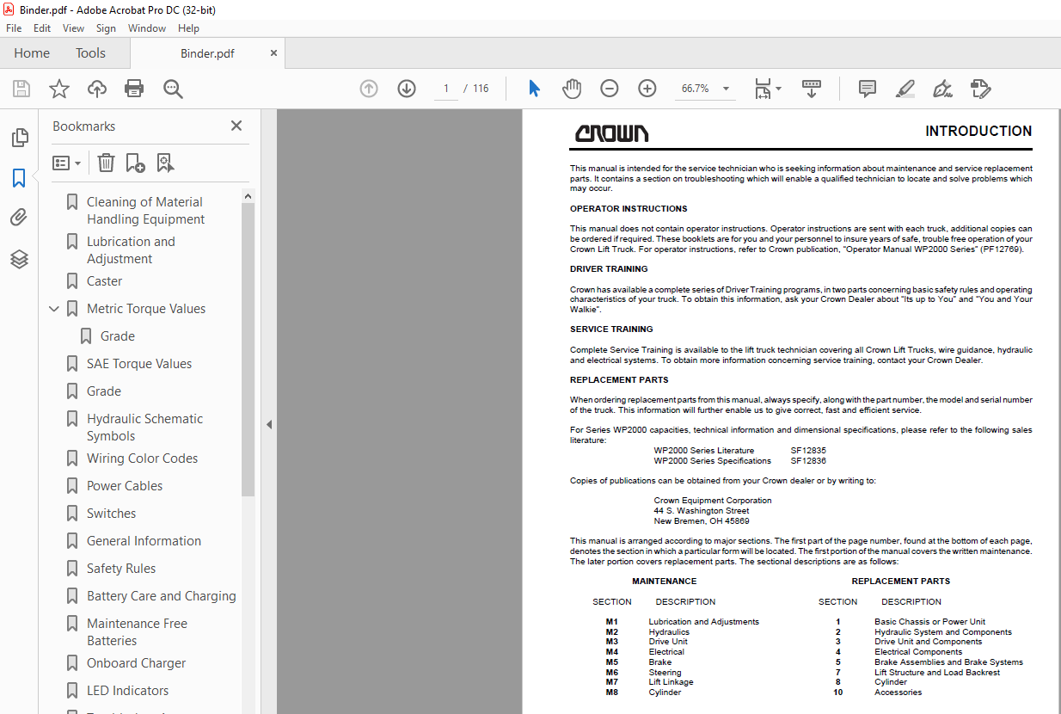Go to next page arrow

[407, 89]
